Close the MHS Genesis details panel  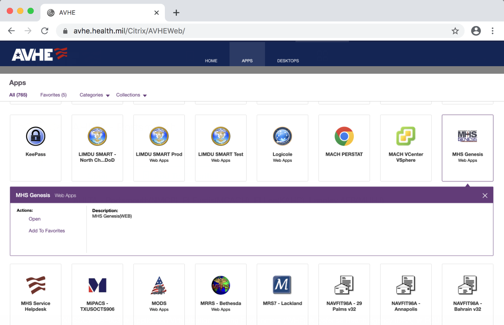coord(485,196)
